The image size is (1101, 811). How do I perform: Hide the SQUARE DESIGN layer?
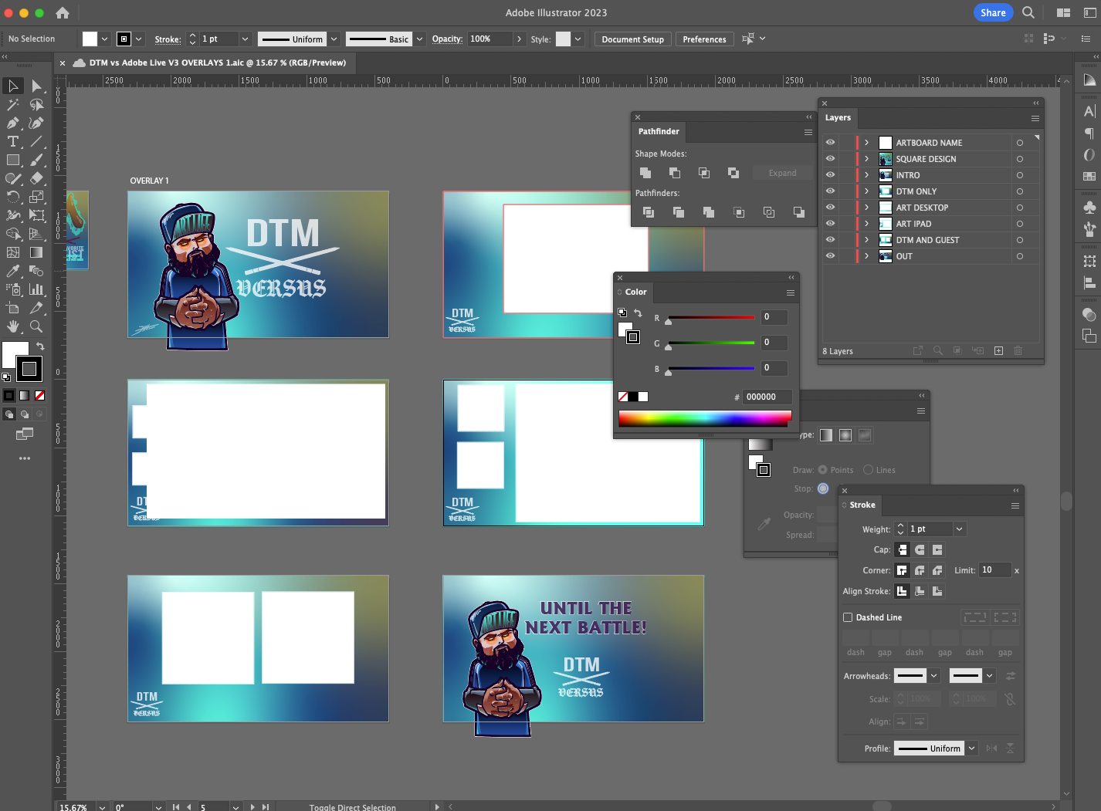830,159
